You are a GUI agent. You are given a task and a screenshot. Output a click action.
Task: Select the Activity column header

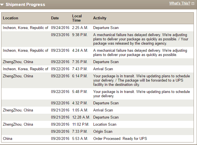[100, 18]
